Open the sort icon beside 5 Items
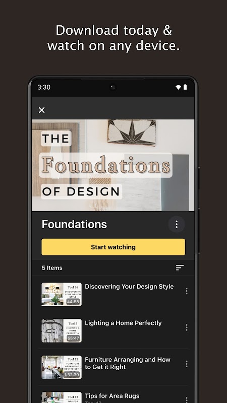The height and width of the screenshot is (403, 227). pyautogui.click(x=180, y=268)
